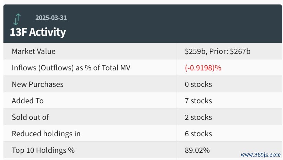Image resolution: width=283 pixels, height=160 pixels.
Task: Click the up-down arrows activity icon
Action: coord(17,19)
